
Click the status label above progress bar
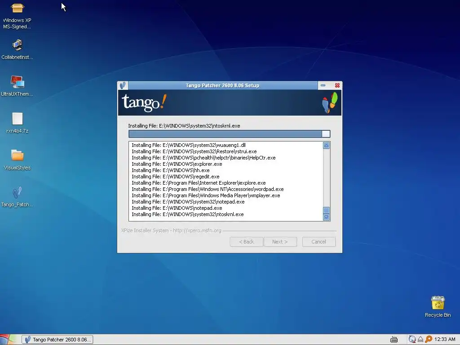(184, 126)
